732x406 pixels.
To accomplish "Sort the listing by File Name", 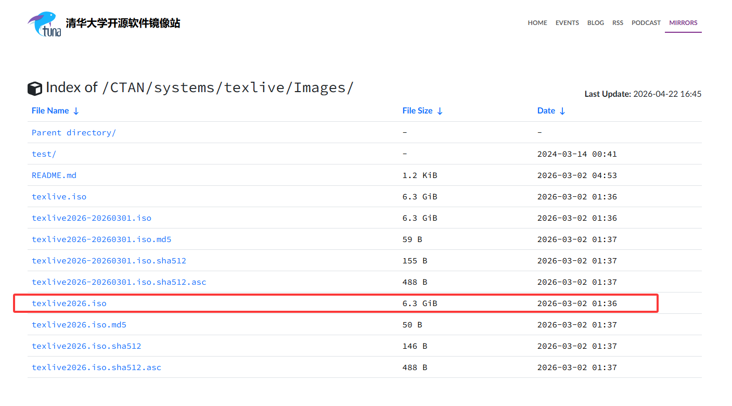I will 55,110.
